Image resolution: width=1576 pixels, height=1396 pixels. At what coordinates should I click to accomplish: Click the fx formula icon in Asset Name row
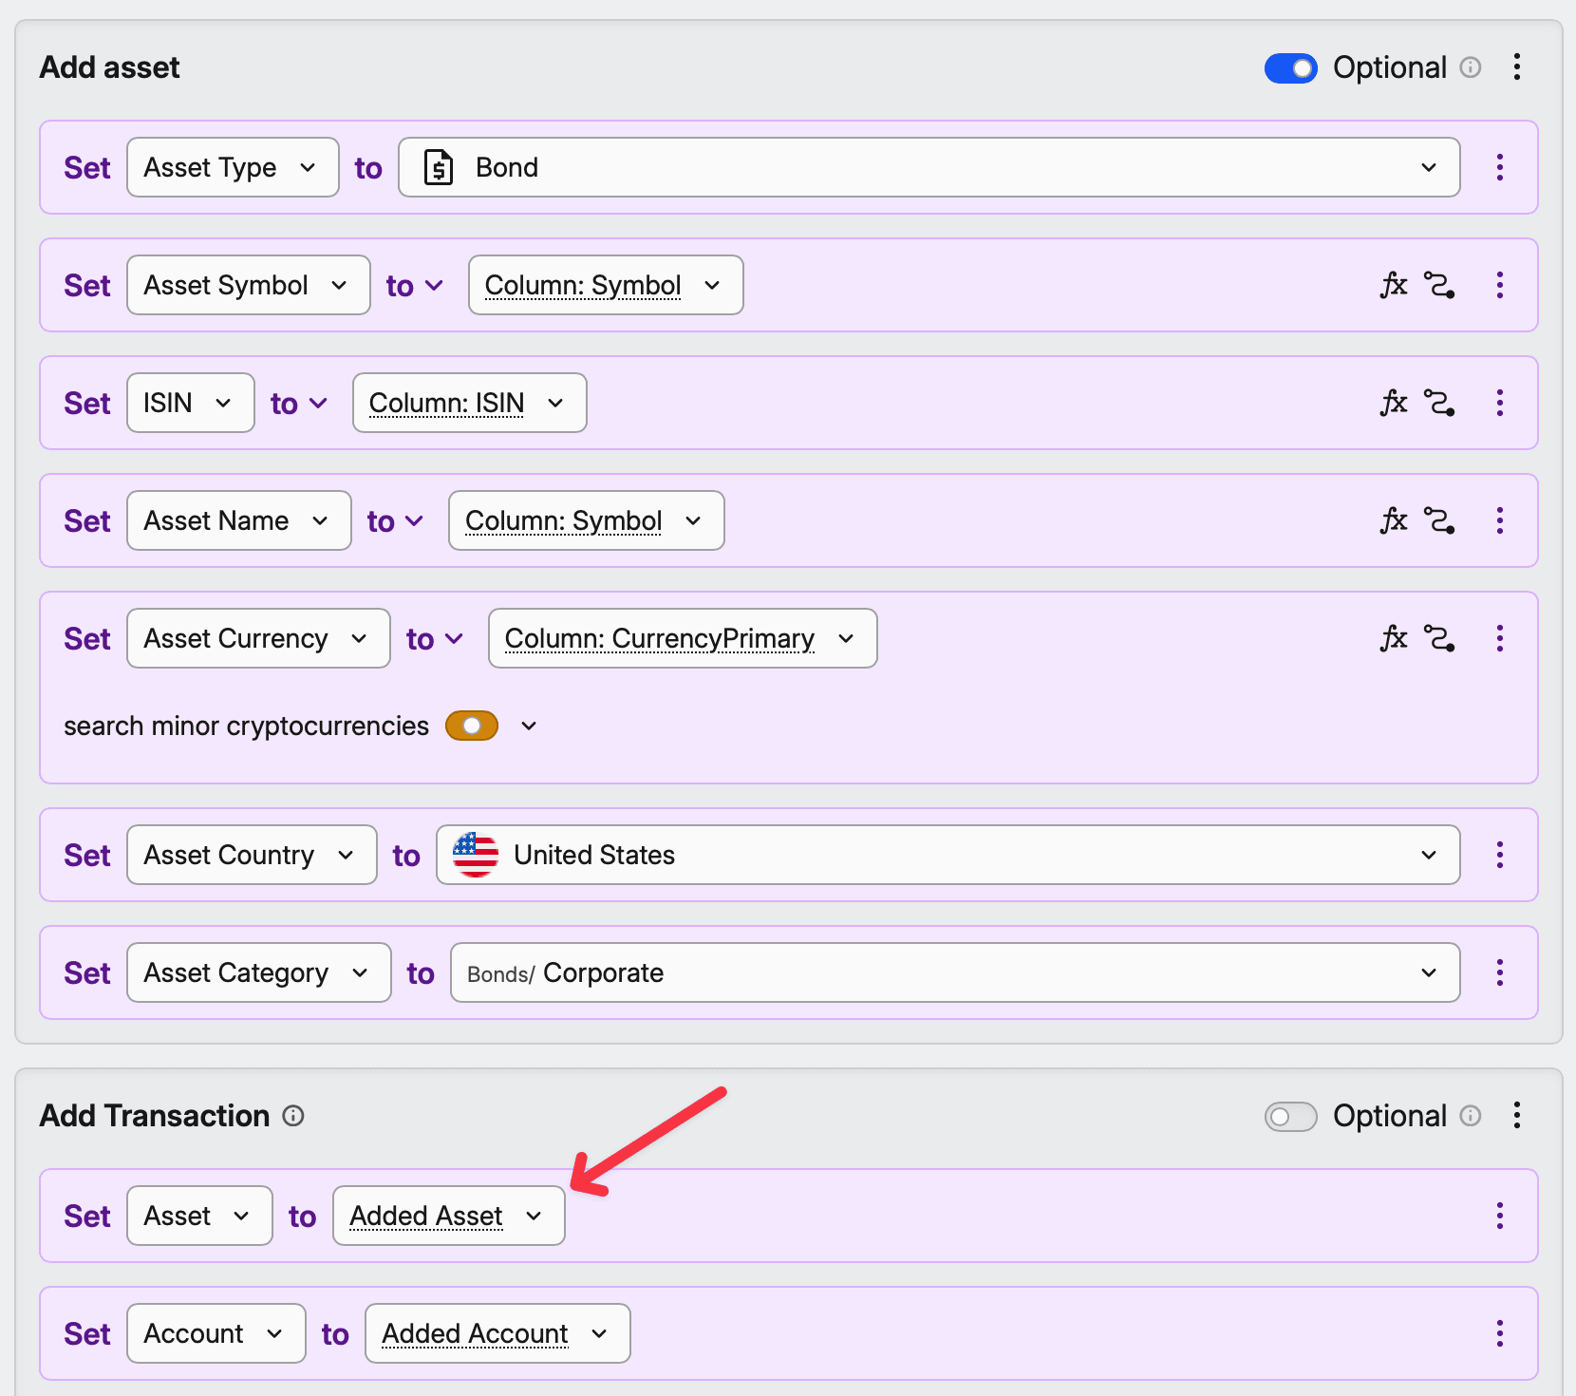tap(1393, 520)
